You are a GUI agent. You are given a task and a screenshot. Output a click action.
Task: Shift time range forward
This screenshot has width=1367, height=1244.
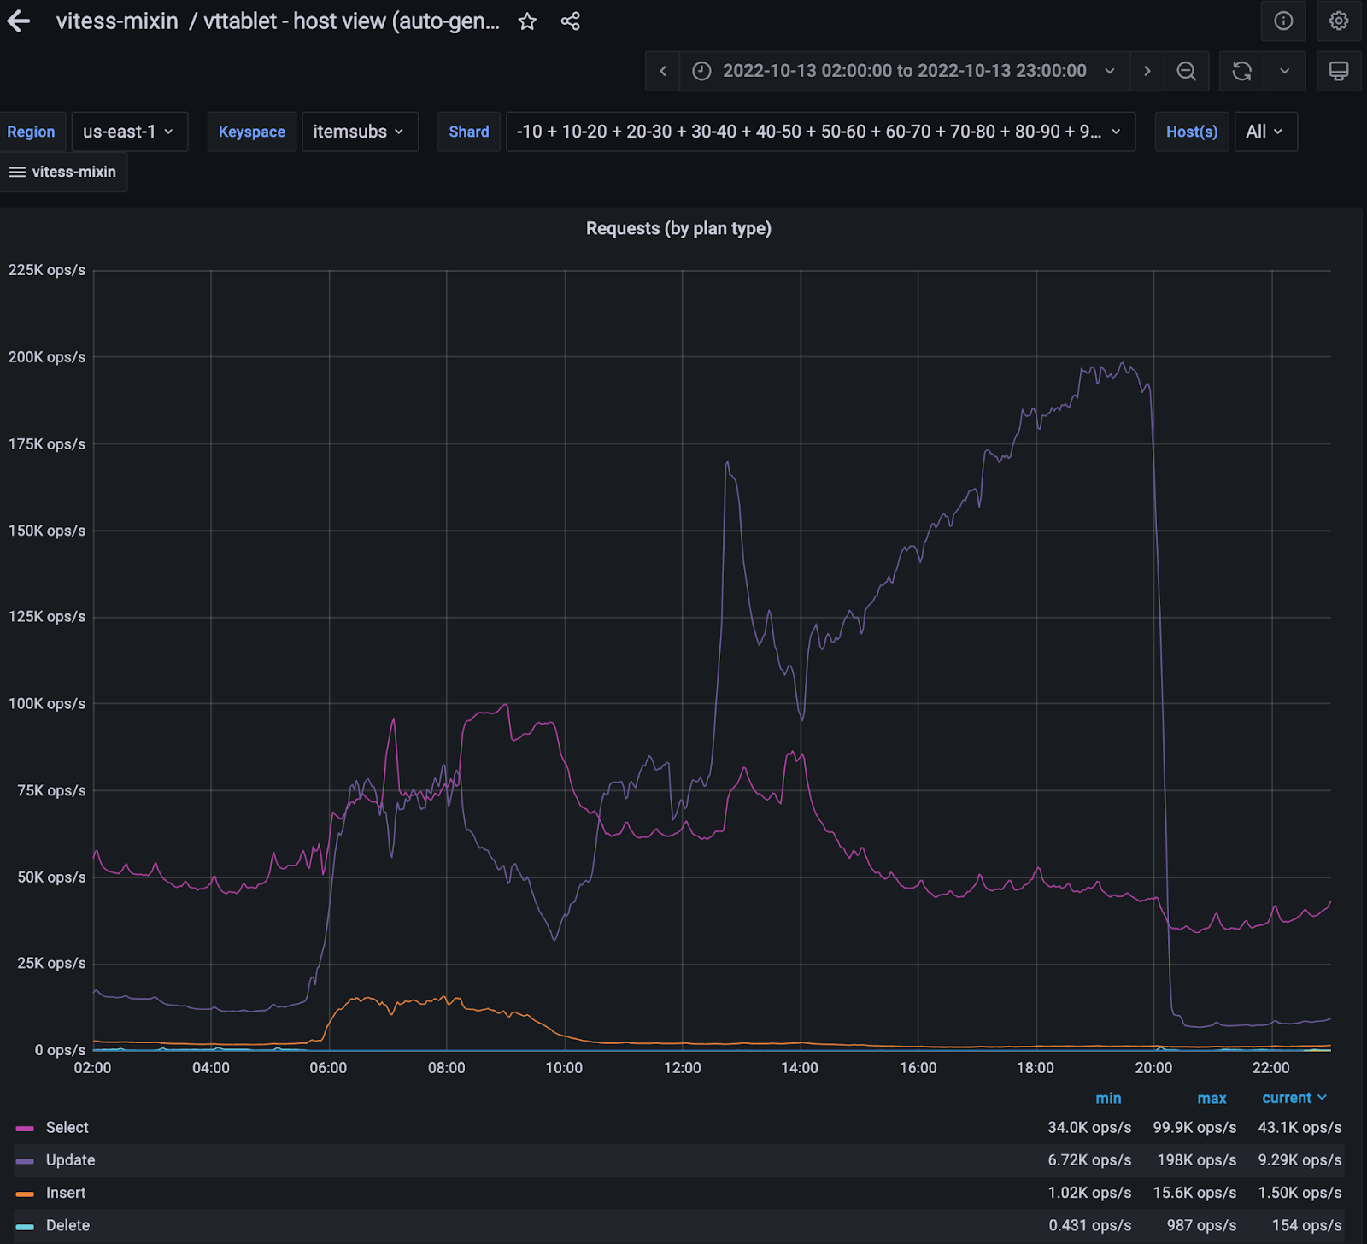point(1147,71)
